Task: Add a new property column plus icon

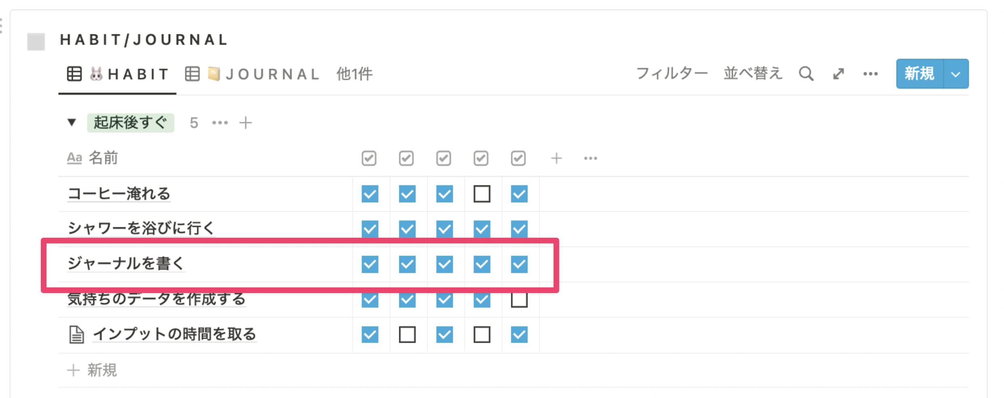Action: coord(556,158)
